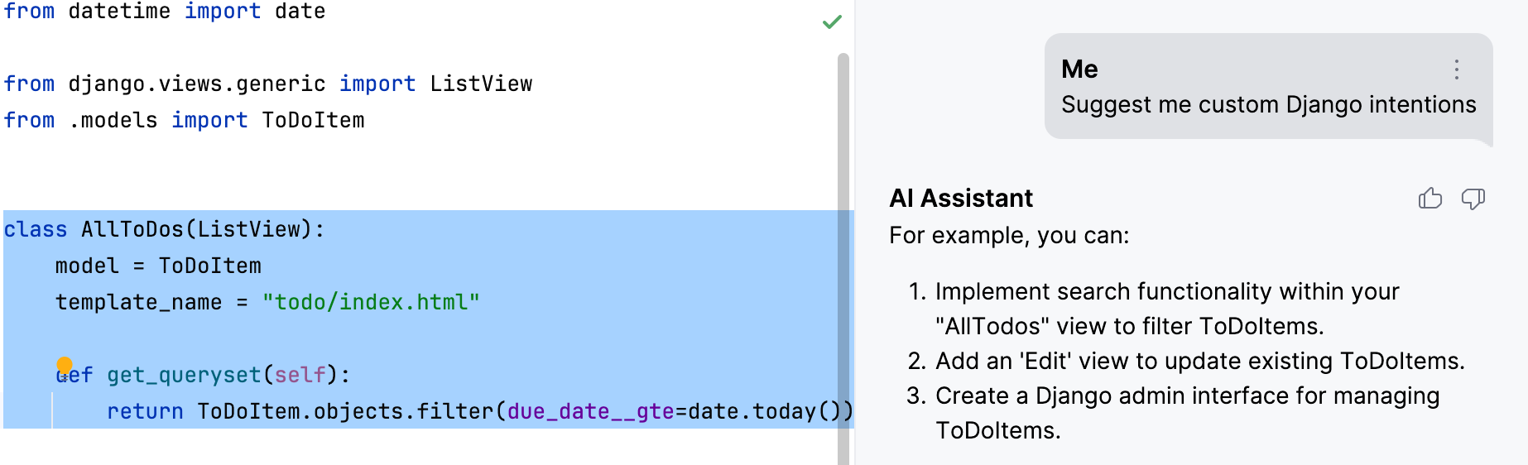Click the editor's vertical scrollbar
The width and height of the screenshot is (1528, 465).
tap(843, 248)
